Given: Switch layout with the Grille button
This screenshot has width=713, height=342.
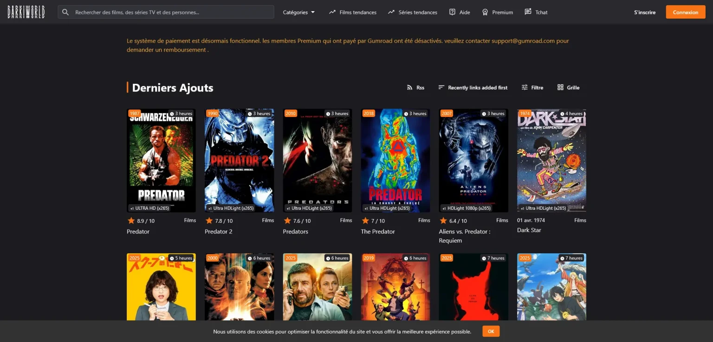Looking at the screenshot, I should (x=568, y=87).
